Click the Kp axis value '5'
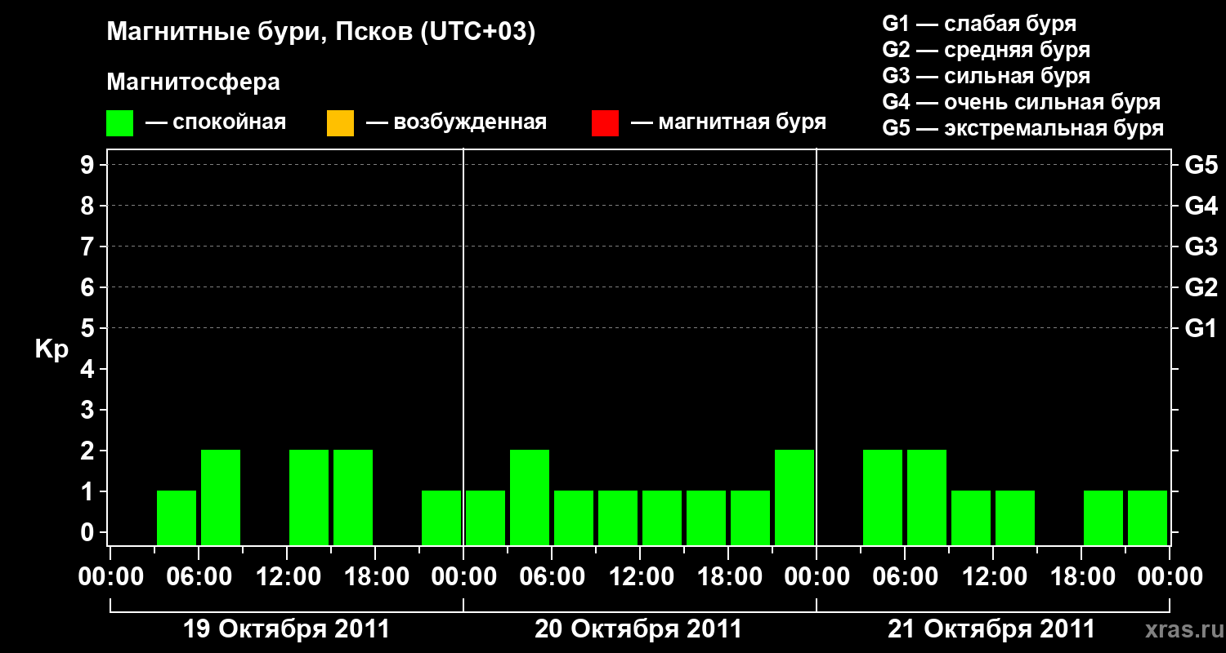Screen dimensions: 1226x653 (89, 328)
